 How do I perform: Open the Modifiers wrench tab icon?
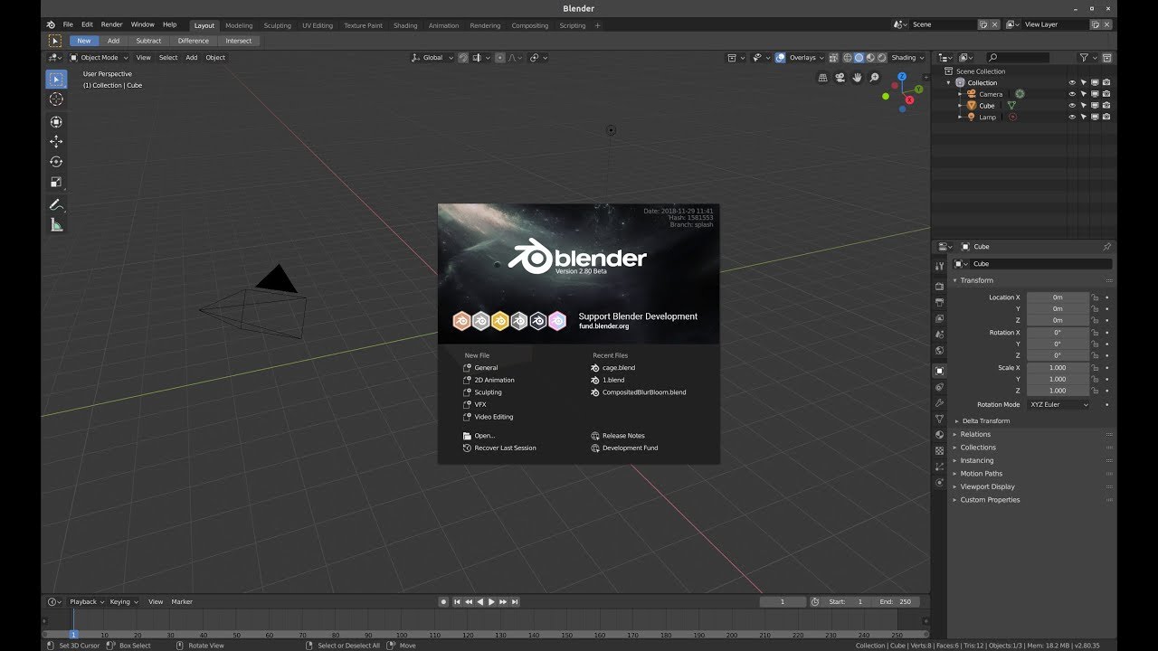pyautogui.click(x=939, y=402)
